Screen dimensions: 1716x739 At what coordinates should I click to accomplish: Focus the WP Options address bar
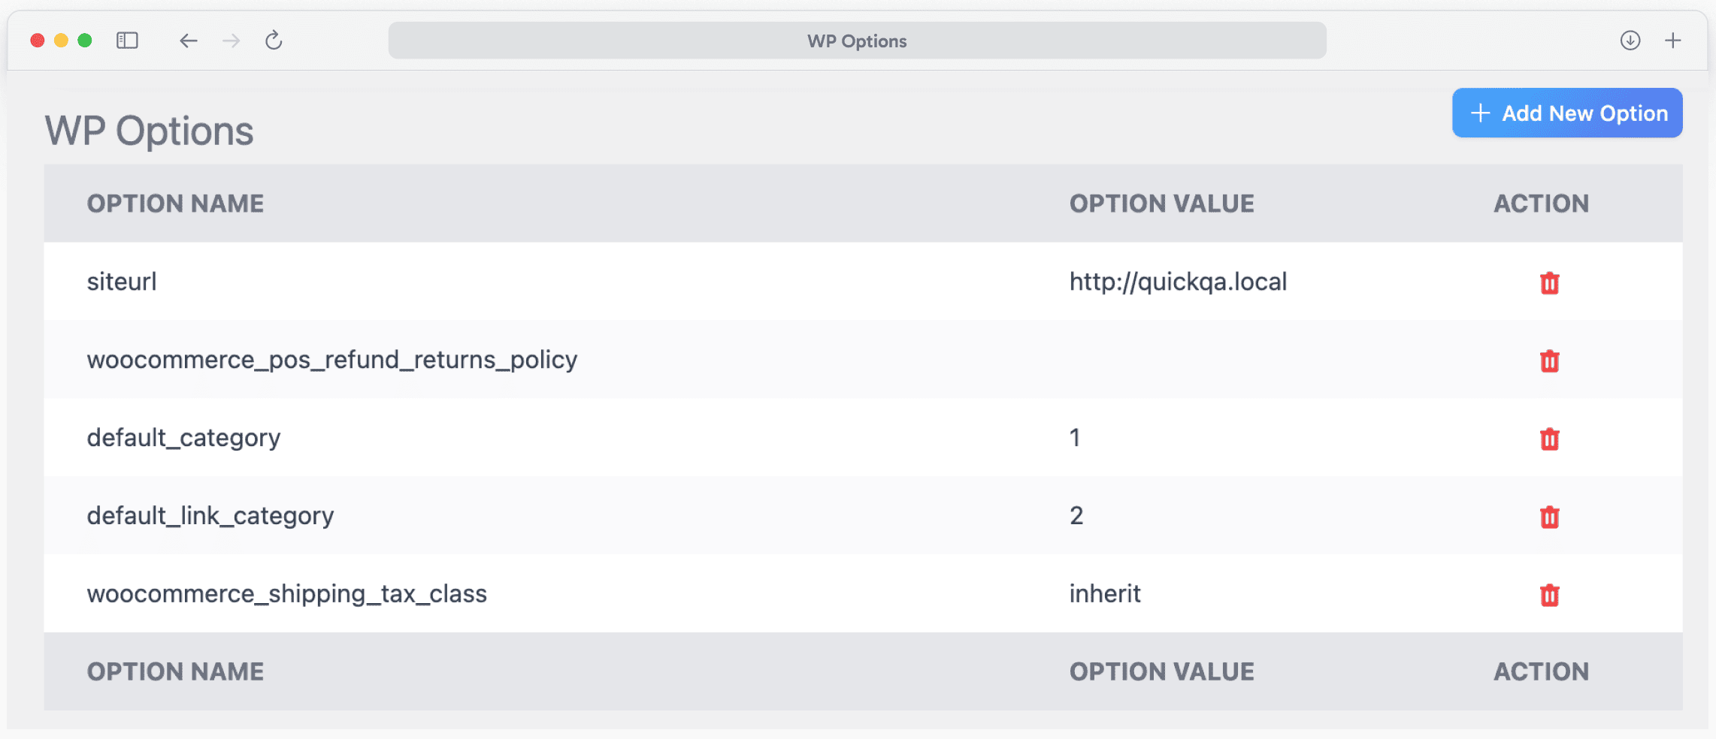coord(857,41)
